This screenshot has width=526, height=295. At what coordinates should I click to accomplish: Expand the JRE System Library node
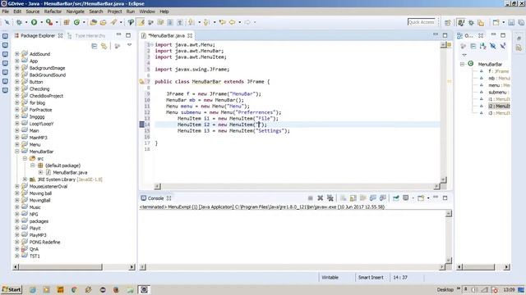pyautogui.click(x=25, y=179)
